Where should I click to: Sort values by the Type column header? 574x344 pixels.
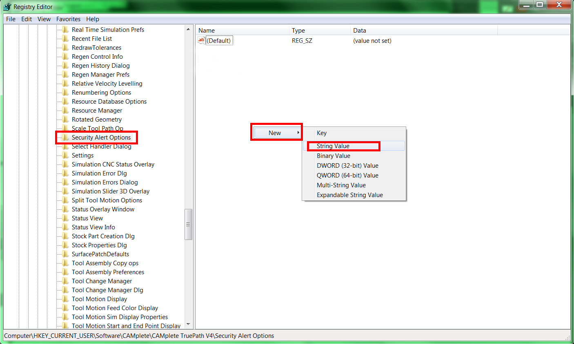(x=320, y=30)
